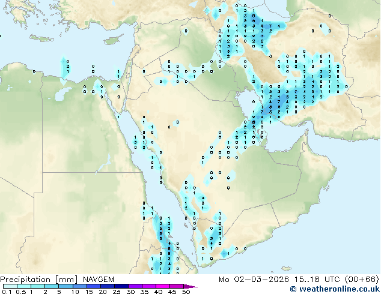Click the '(00+66)' forecast offset text

(362, 280)
